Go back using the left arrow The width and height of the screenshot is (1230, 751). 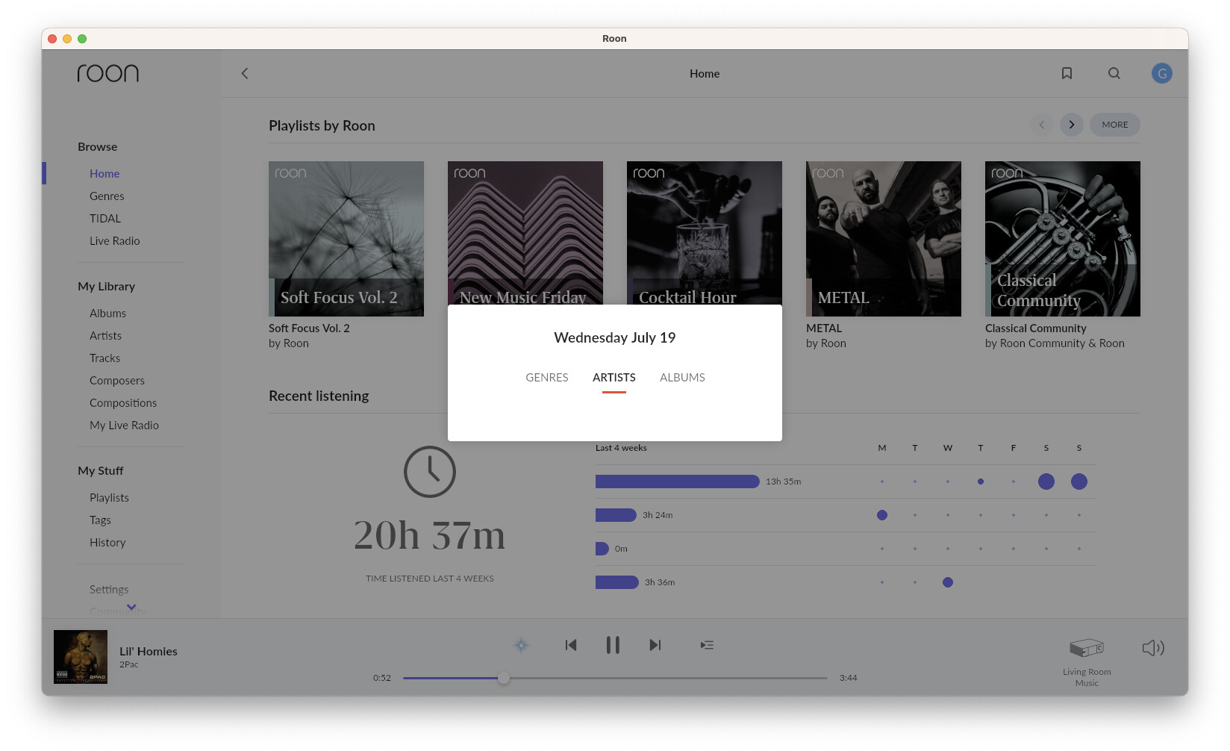[245, 73]
